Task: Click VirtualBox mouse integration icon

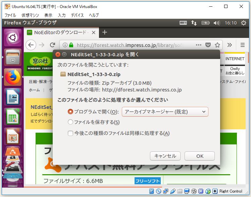Action: click(x=208, y=191)
